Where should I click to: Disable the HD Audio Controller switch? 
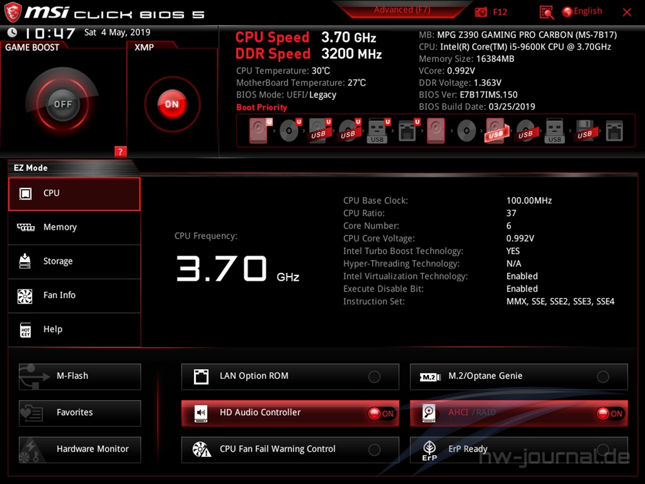pyautogui.click(x=381, y=414)
